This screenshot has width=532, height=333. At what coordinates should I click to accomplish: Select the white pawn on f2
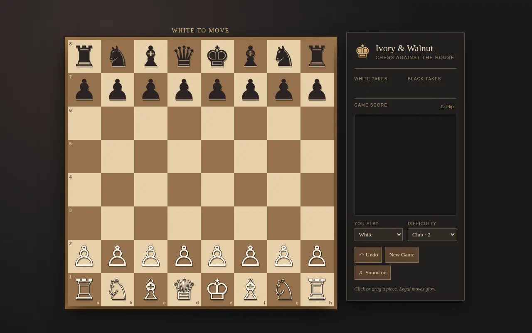251,256
